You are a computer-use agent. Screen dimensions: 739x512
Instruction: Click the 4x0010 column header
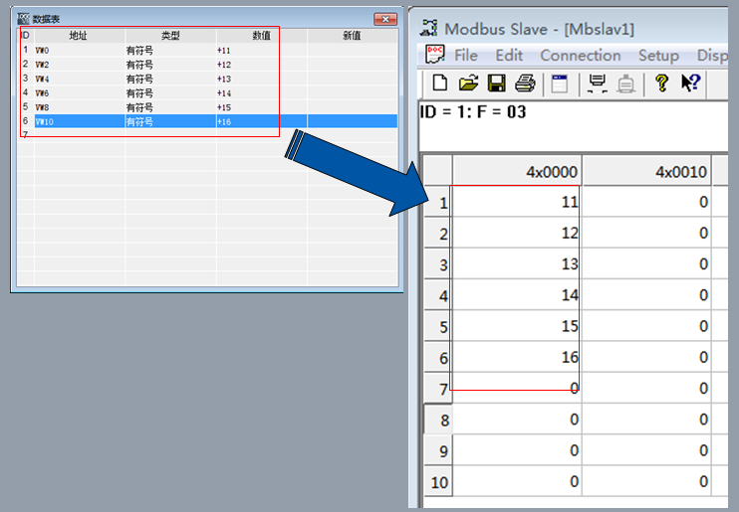tap(646, 171)
